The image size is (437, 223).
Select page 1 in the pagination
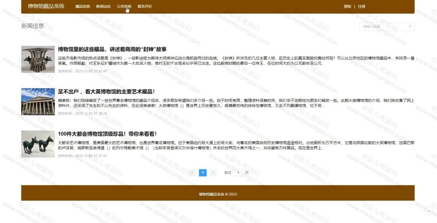(x=203, y=173)
